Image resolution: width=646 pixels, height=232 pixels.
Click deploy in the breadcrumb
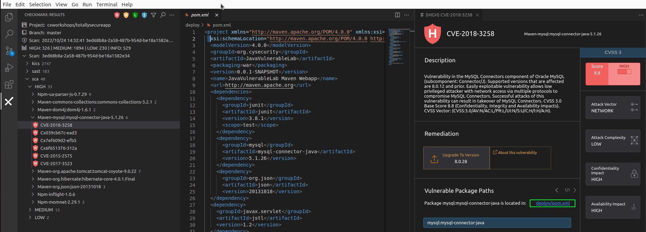pos(193,25)
